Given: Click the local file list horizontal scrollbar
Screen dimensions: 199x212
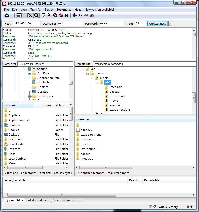Looking at the screenshot, I should pyautogui.click(x=25, y=167).
